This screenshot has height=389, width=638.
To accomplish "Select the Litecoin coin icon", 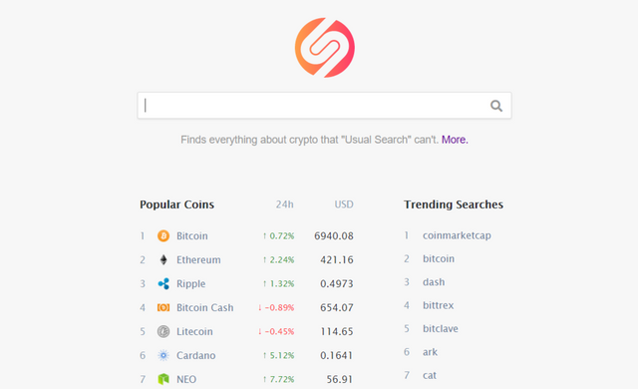I will click(x=163, y=331).
